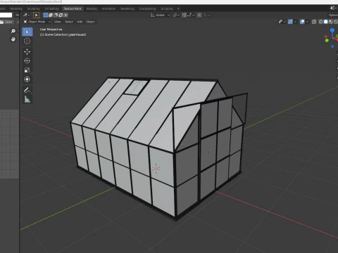Click the Open image button
The width and height of the screenshot is (338, 253).
[x=7, y=22]
